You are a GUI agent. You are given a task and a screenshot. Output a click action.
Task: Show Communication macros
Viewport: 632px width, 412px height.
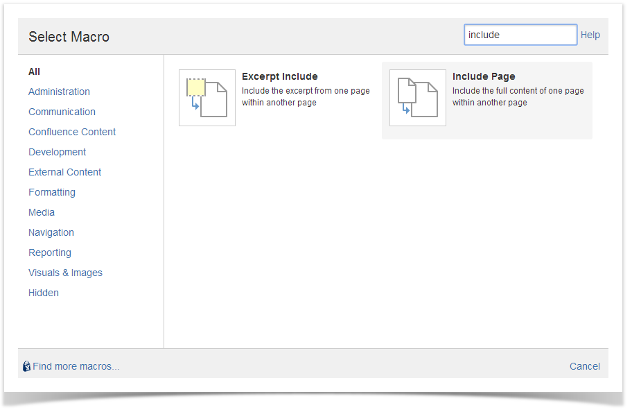coord(62,112)
